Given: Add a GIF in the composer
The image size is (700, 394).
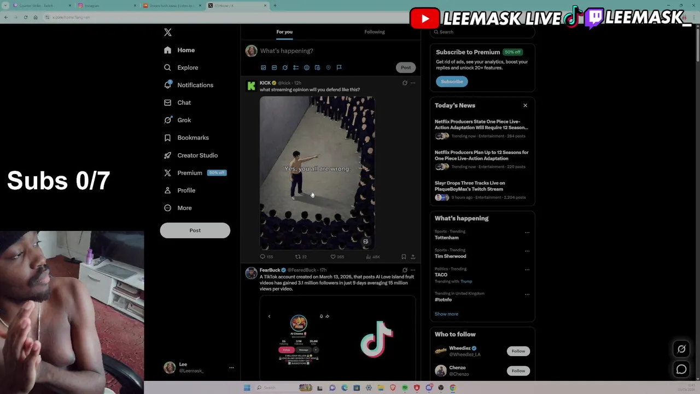Looking at the screenshot, I should 274,67.
